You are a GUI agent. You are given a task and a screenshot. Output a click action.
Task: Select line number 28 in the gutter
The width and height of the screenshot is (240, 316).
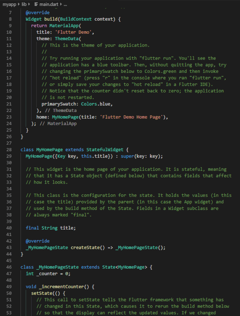pyautogui.click(x=9, y=150)
